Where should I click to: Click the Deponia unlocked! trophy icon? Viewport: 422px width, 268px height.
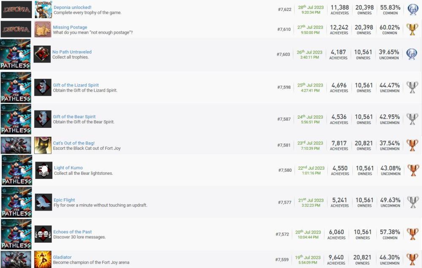(43, 9)
